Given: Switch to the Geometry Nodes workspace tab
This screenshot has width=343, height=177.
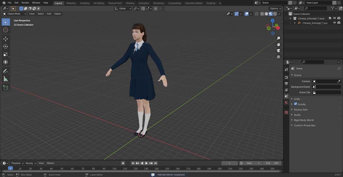Looking at the screenshot, I should pos(194,3).
